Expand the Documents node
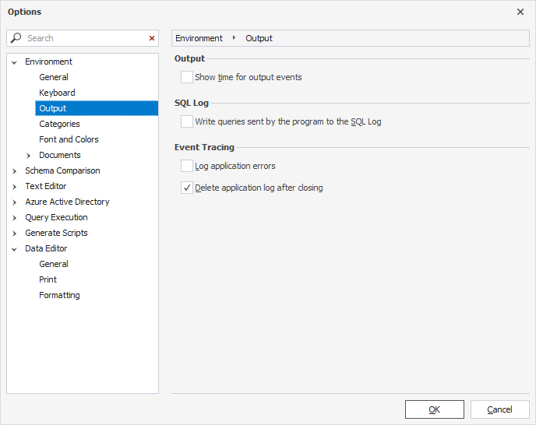 tap(28, 156)
